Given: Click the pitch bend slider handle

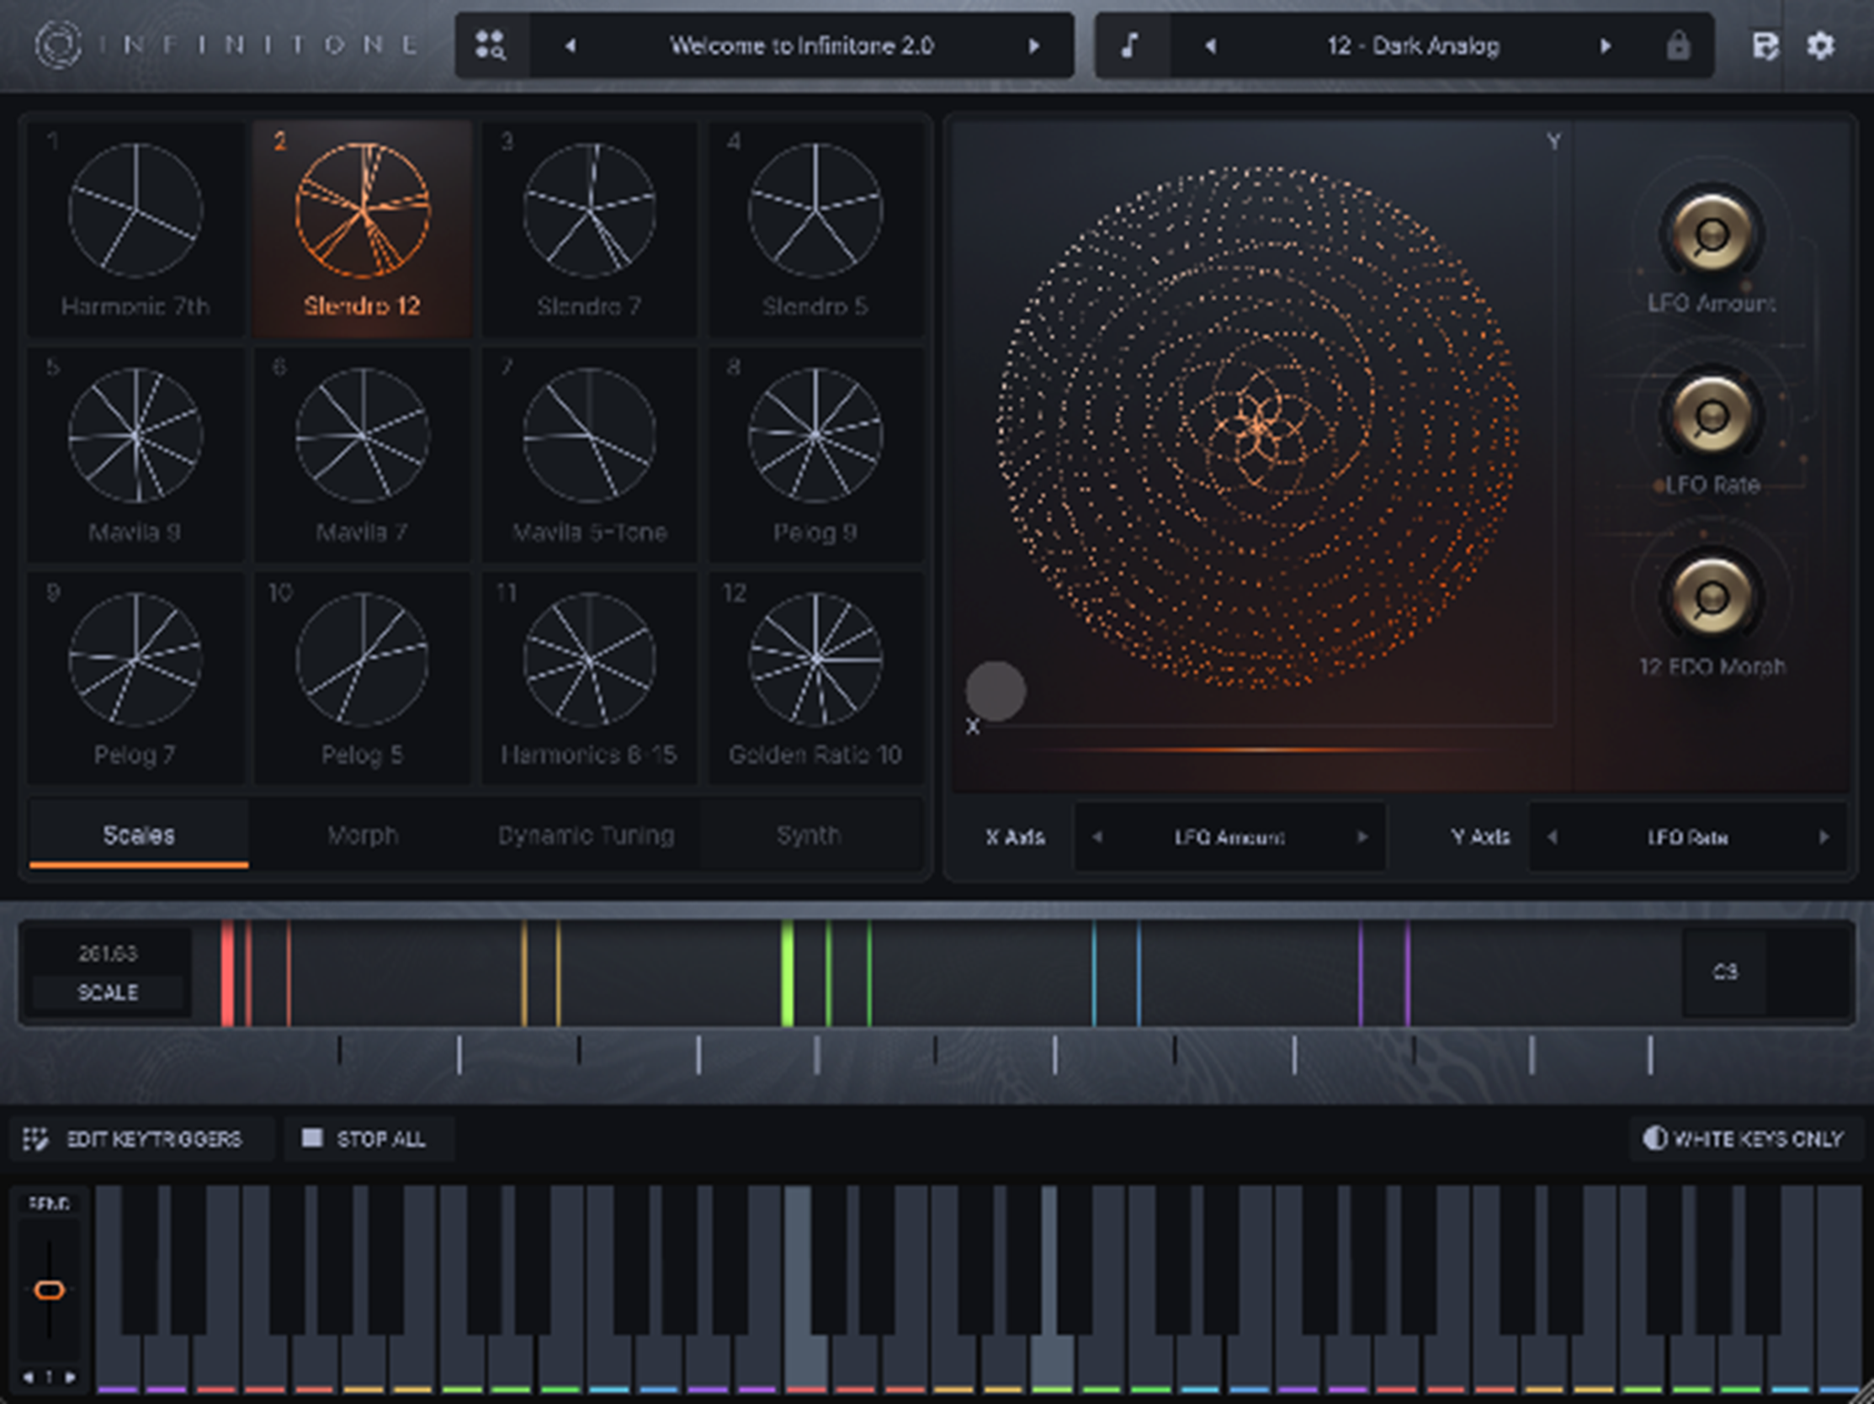Looking at the screenshot, I should (x=49, y=1290).
